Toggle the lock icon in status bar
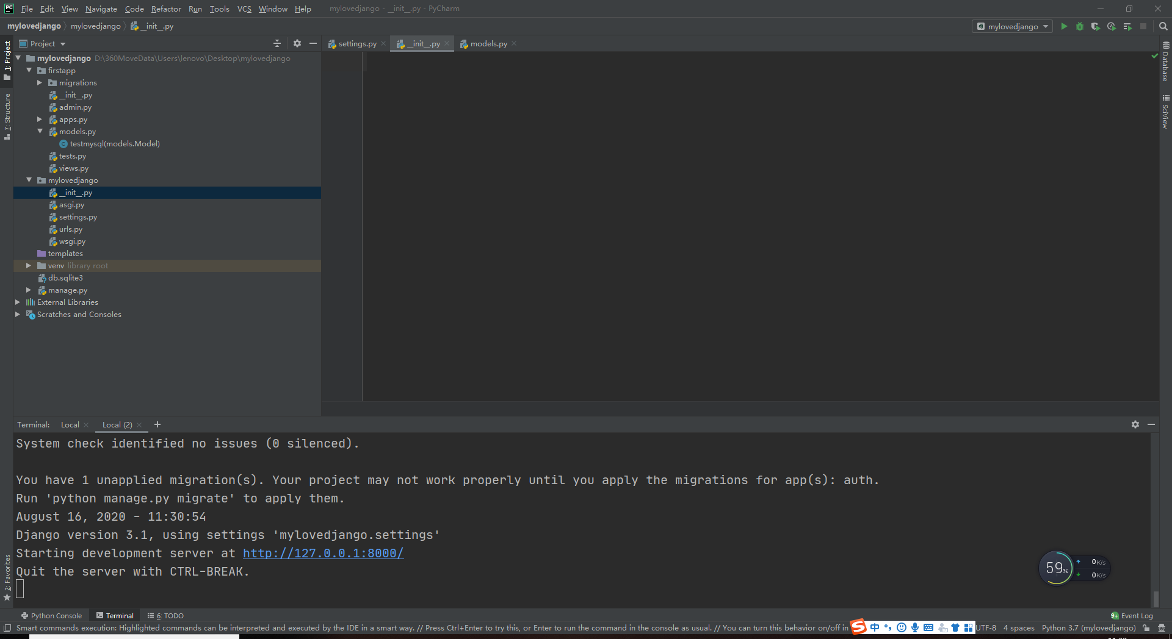This screenshot has width=1172, height=639. point(1146,628)
